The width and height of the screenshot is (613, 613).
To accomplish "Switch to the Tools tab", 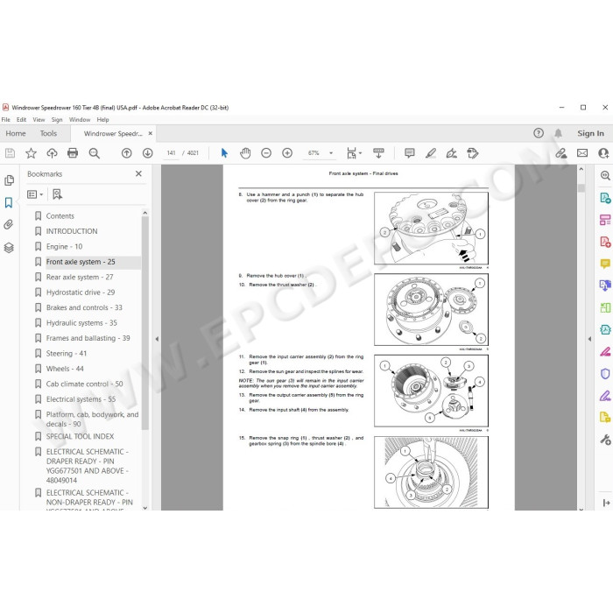I will pos(48,133).
